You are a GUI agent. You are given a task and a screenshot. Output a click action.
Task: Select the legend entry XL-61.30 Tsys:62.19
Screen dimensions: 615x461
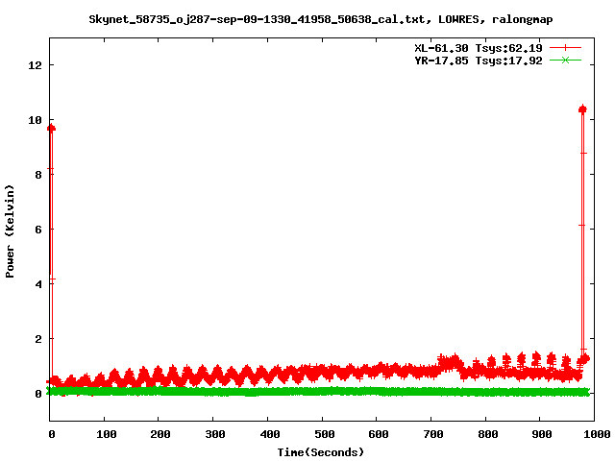click(479, 48)
